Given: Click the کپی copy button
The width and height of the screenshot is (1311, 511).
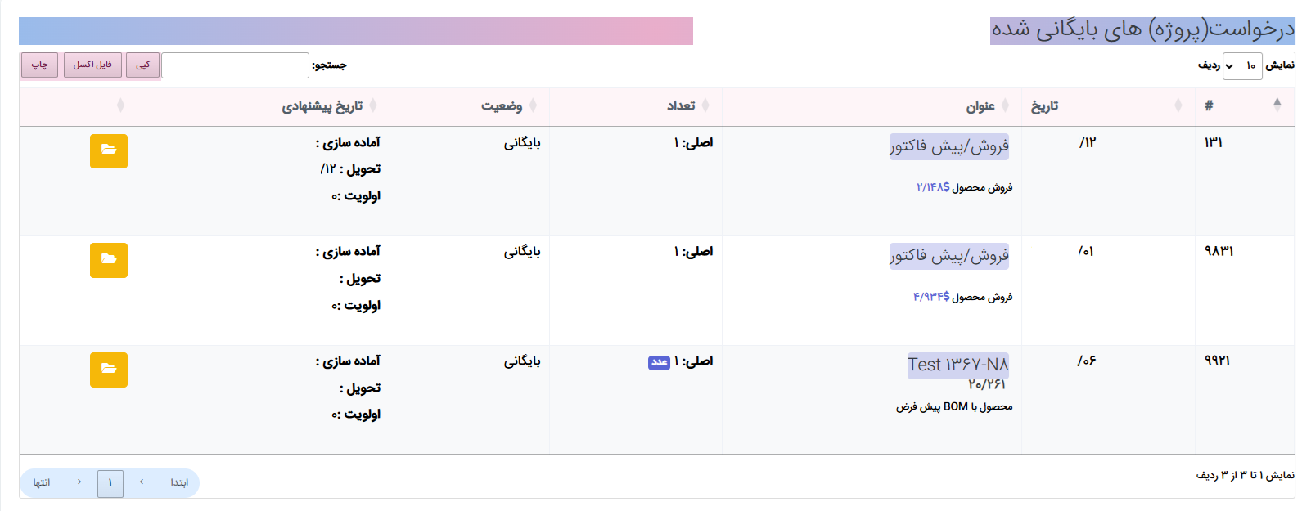Looking at the screenshot, I should pos(143,65).
